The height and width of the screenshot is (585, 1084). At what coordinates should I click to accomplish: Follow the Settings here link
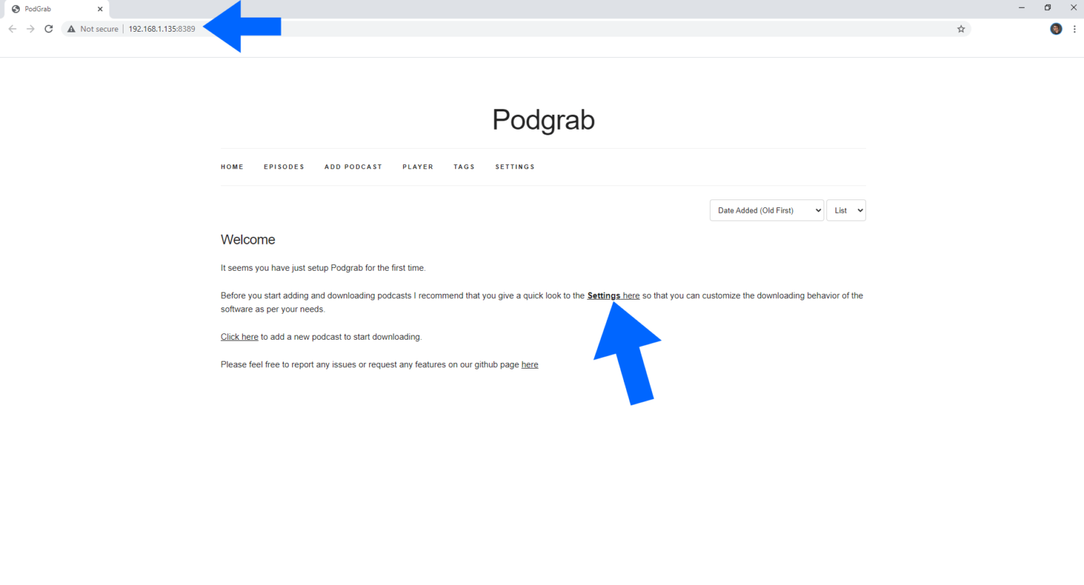click(613, 295)
